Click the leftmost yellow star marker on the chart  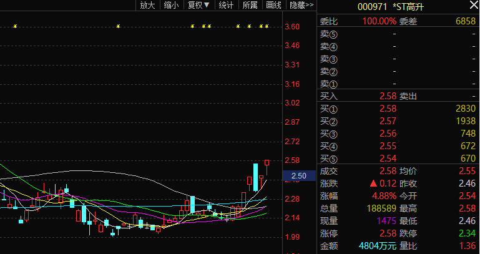click(16, 26)
